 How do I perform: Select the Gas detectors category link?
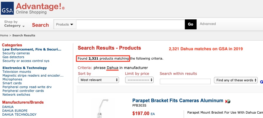(x=13, y=57)
